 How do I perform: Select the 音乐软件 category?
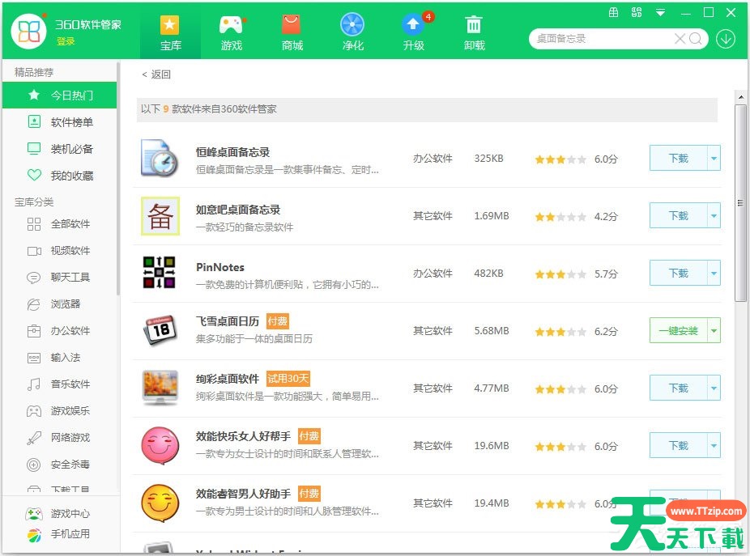(59, 384)
